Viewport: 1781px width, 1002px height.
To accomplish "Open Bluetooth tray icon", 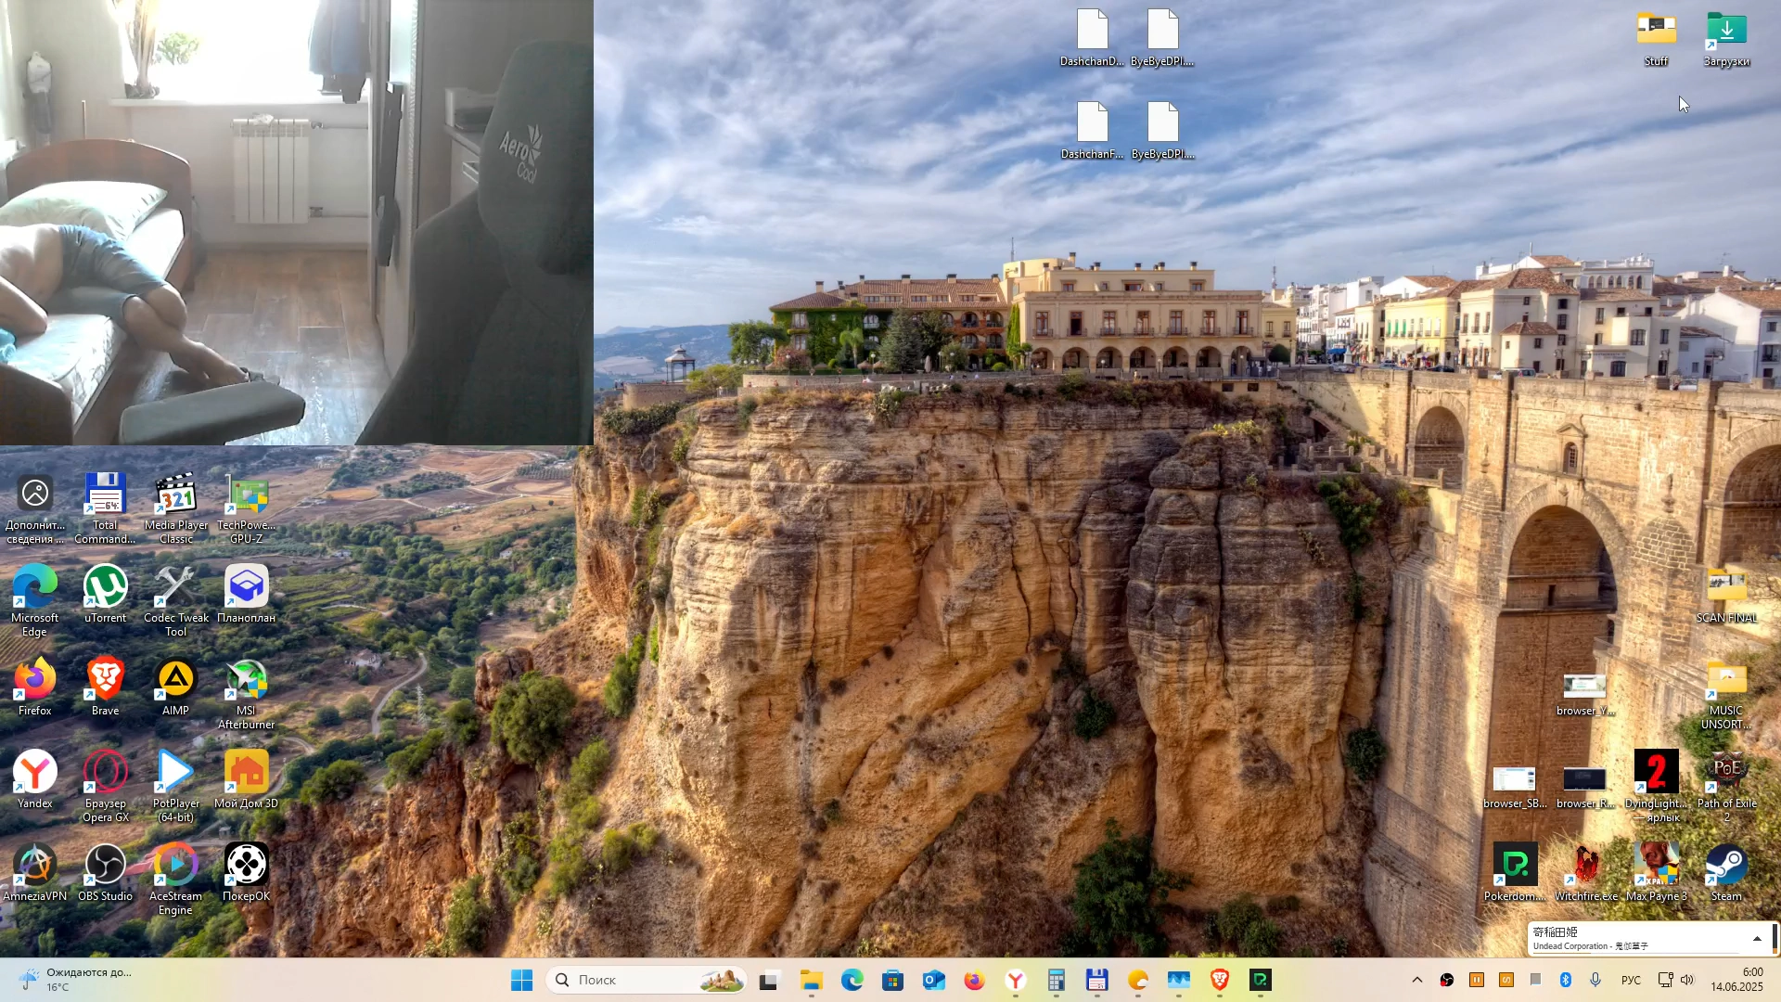I will [1566, 980].
